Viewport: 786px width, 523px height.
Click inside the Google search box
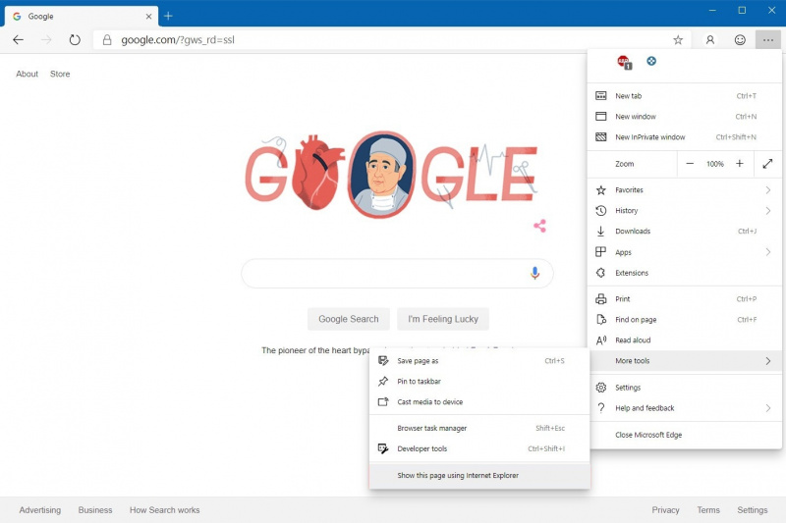pyautogui.click(x=383, y=274)
